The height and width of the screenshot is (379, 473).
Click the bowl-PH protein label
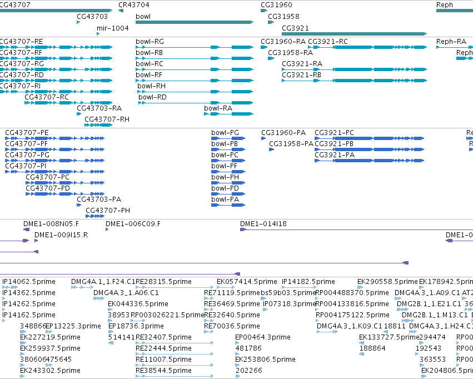[225, 177]
